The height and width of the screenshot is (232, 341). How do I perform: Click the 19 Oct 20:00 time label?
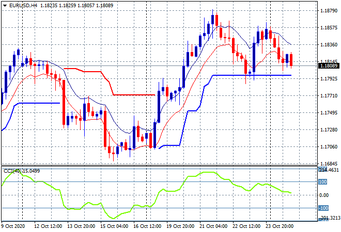tap(180, 226)
